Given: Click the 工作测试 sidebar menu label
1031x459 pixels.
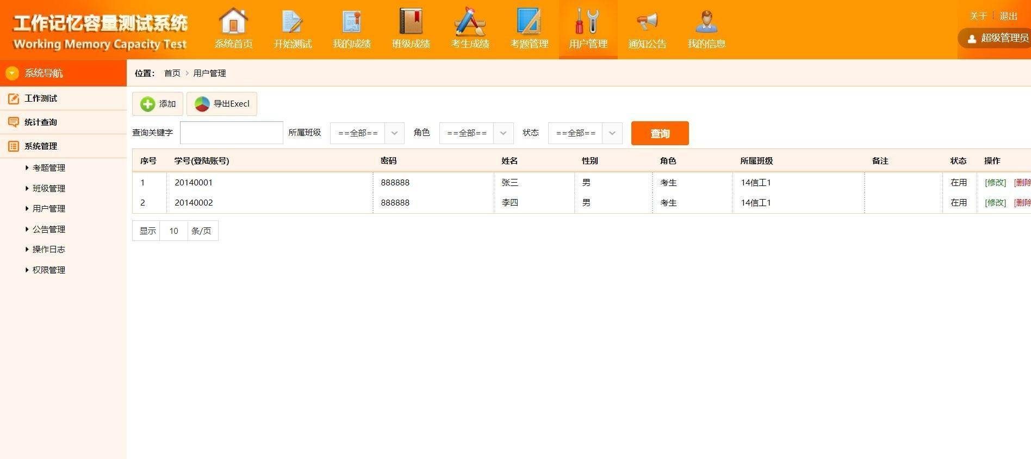Looking at the screenshot, I should [x=41, y=98].
